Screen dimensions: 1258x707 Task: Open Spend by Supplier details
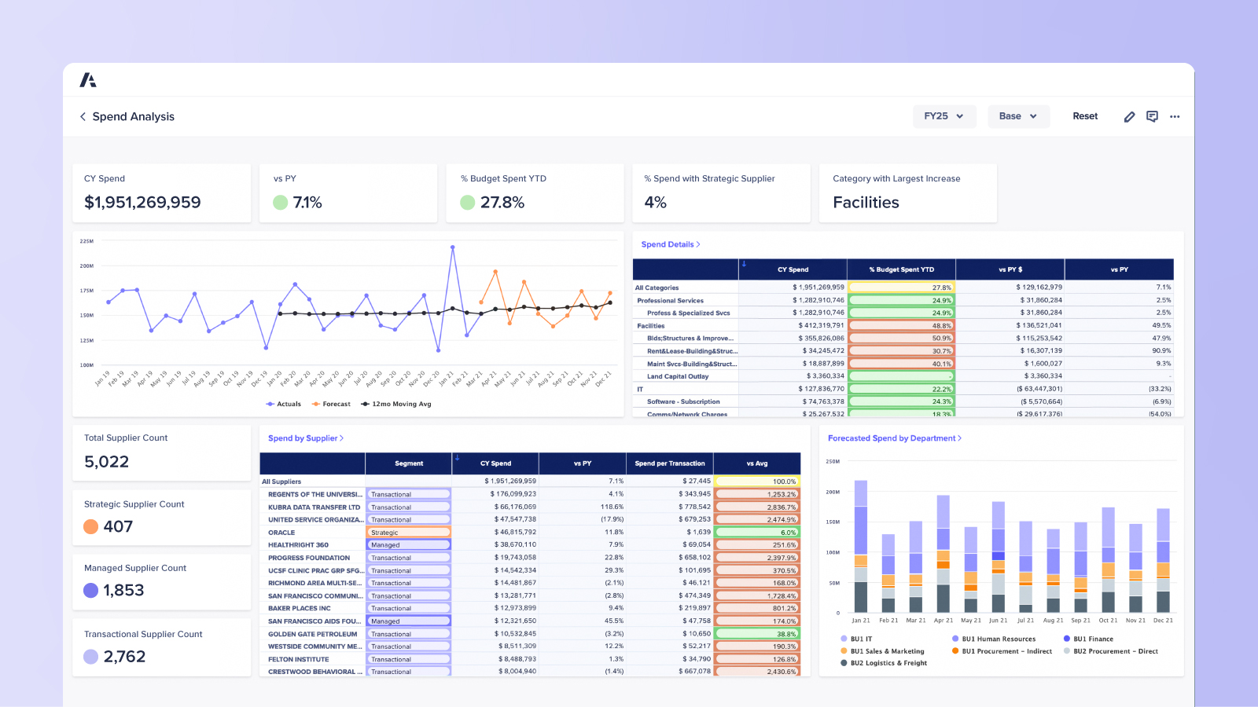[306, 438]
